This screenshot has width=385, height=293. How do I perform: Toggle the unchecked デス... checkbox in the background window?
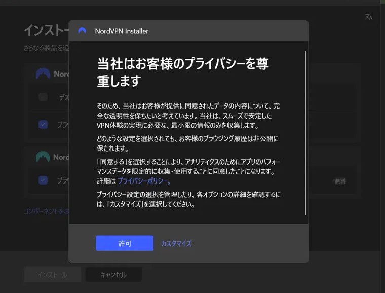tap(43, 97)
